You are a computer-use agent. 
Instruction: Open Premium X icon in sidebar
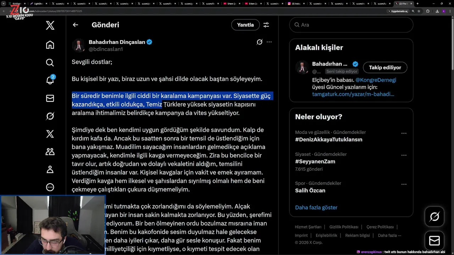pyautogui.click(x=50, y=134)
